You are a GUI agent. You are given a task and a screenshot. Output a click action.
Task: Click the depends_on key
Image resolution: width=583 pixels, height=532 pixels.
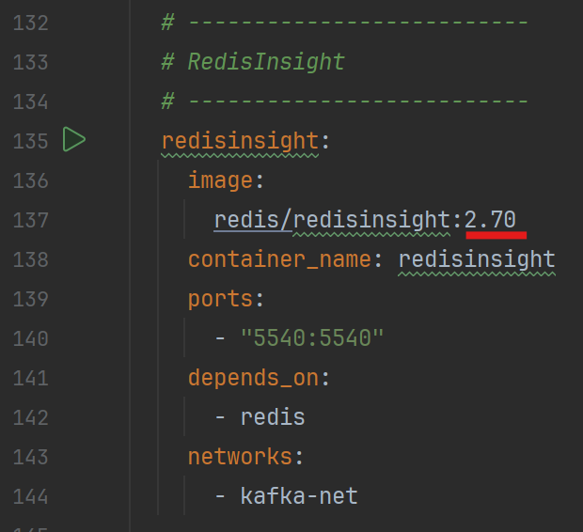click(x=253, y=378)
